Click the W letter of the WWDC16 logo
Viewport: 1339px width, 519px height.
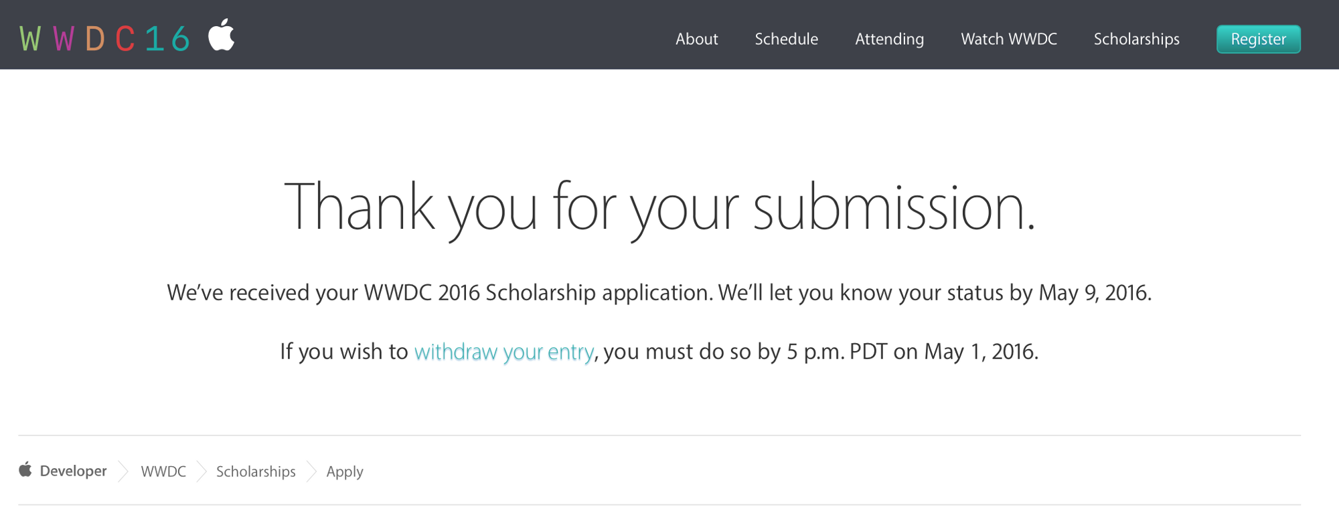(x=30, y=37)
